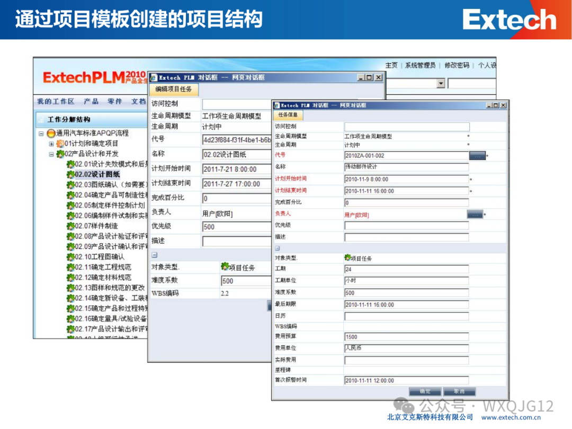The height and width of the screenshot is (429, 572).
Task: Click browse button next to 负责人 field
Action: 475,215
